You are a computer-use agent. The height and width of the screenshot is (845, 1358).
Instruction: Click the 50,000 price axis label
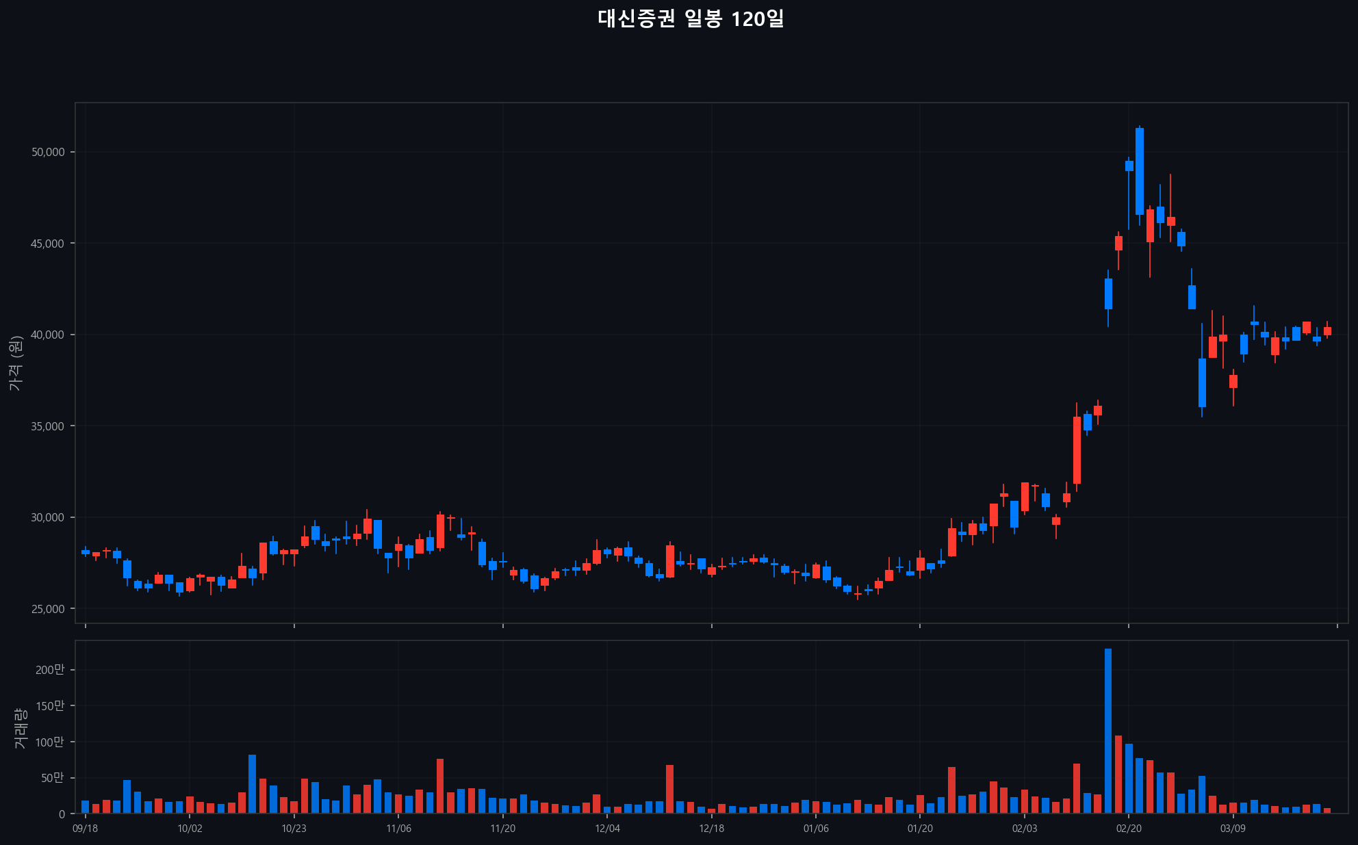point(48,152)
